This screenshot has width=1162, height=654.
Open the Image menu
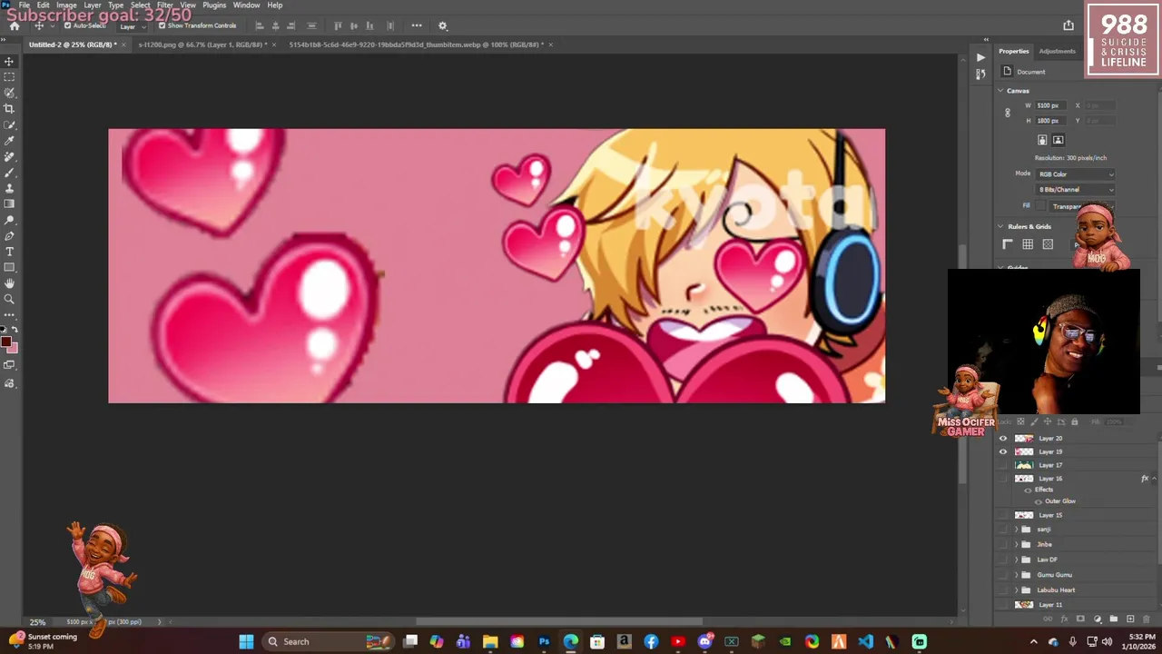pyautogui.click(x=66, y=5)
